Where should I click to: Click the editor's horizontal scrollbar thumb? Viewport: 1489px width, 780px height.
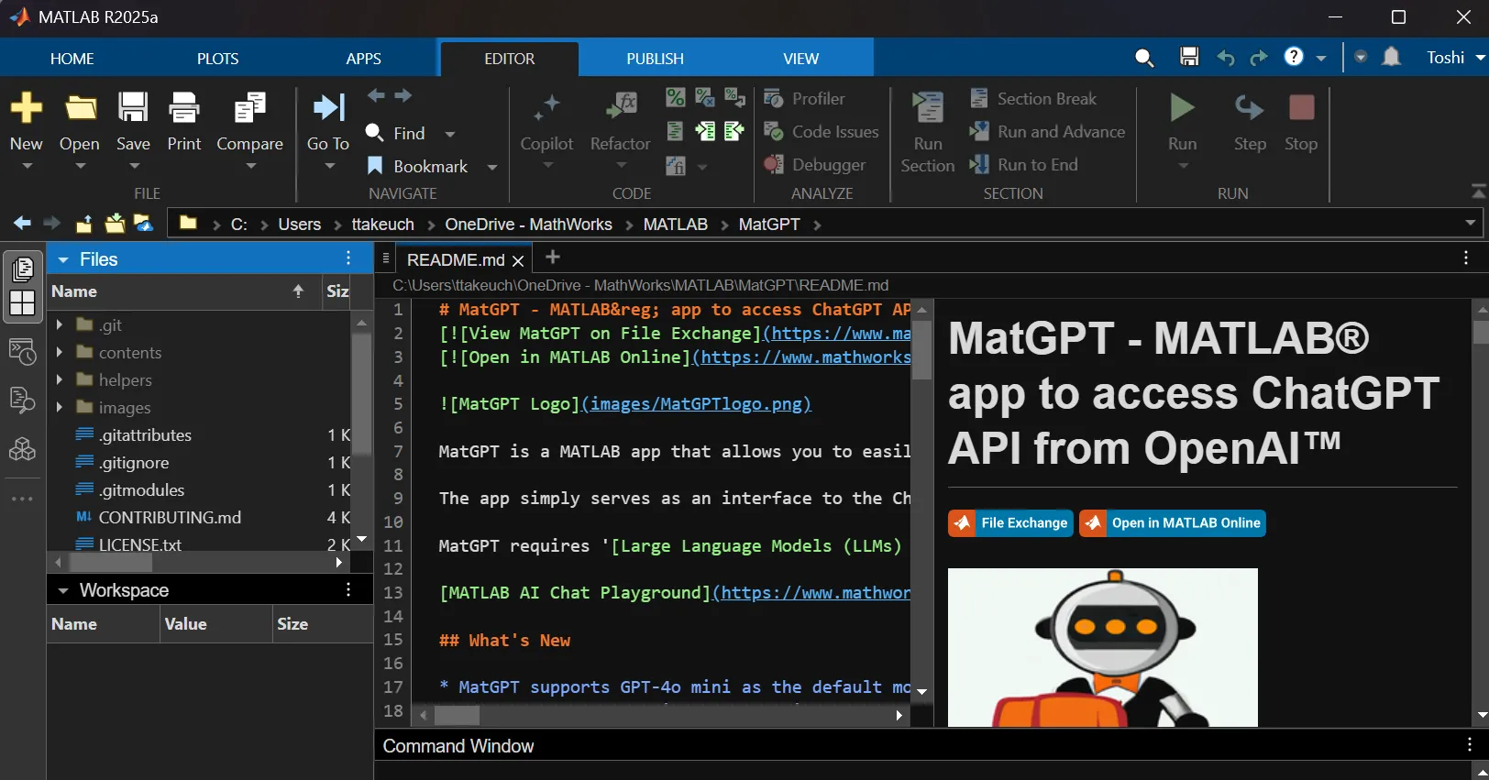coord(457,715)
